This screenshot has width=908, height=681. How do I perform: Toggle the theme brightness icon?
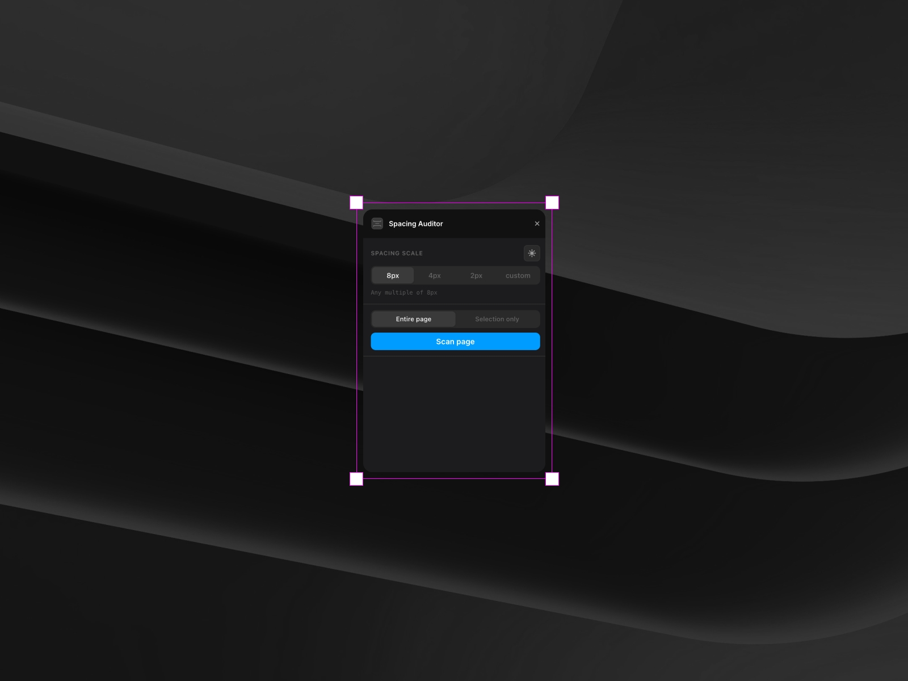532,253
